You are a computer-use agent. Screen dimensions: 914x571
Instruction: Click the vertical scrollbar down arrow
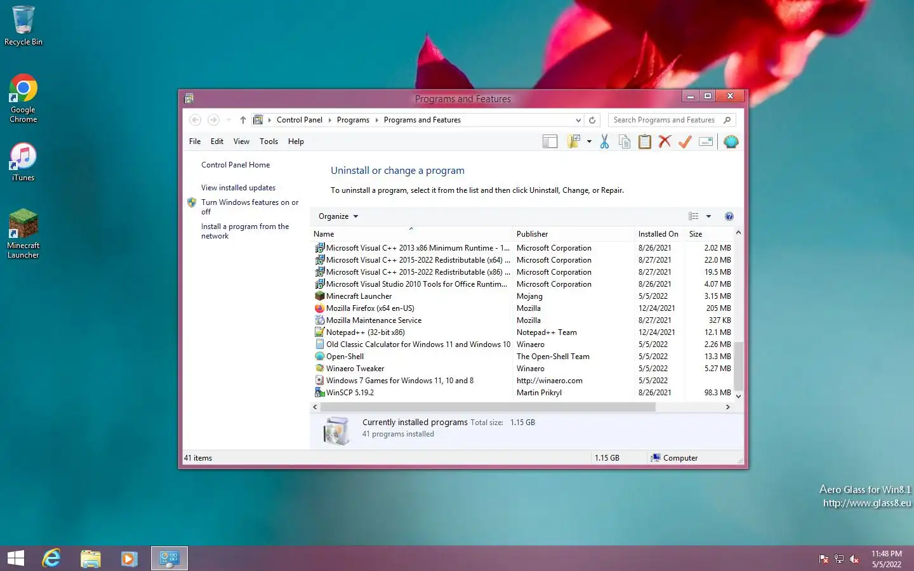[x=738, y=396]
